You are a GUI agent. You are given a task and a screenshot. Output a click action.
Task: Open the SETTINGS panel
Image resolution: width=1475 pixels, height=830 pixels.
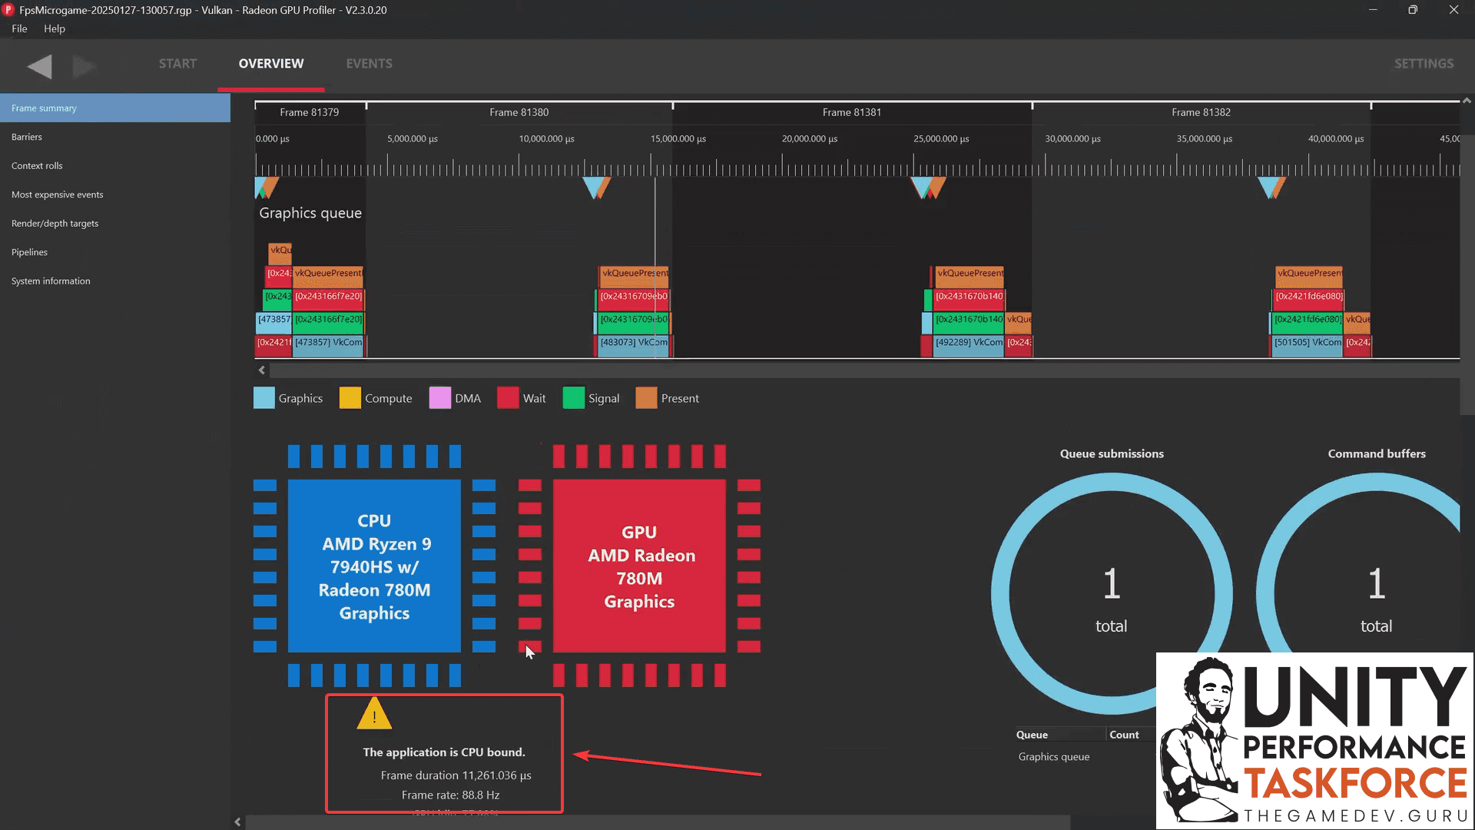tap(1424, 63)
